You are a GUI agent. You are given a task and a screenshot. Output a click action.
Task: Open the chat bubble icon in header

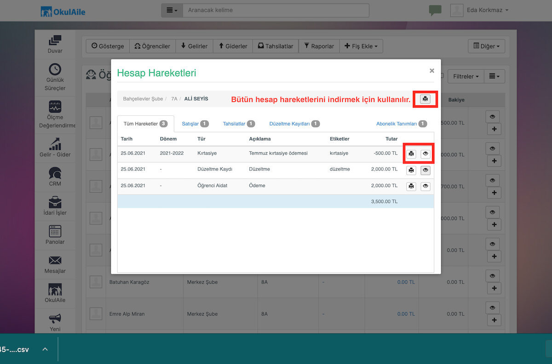435,11
